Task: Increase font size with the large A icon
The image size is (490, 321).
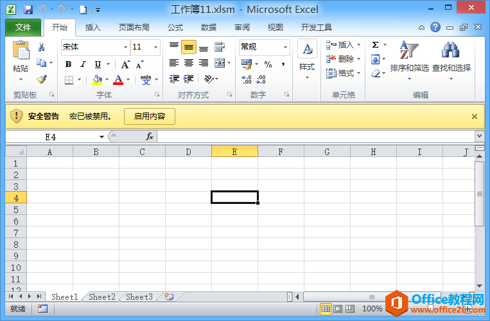Action: tap(126, 64)
